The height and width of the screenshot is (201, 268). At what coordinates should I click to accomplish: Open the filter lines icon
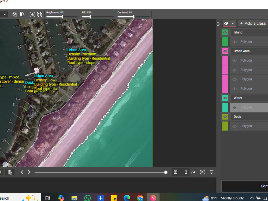[211, 172]
